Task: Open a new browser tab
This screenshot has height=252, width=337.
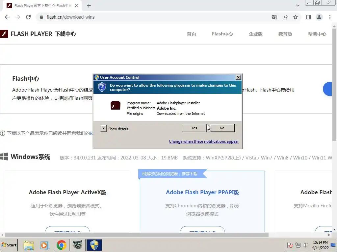Action: [x=89, y=6]
